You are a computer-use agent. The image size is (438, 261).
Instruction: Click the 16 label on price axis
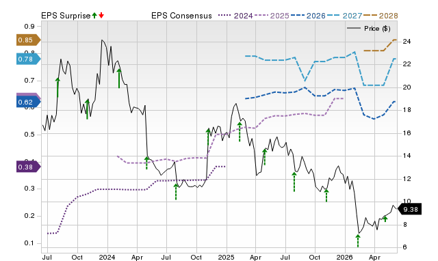pyautogui.click(x=407, y=133)
